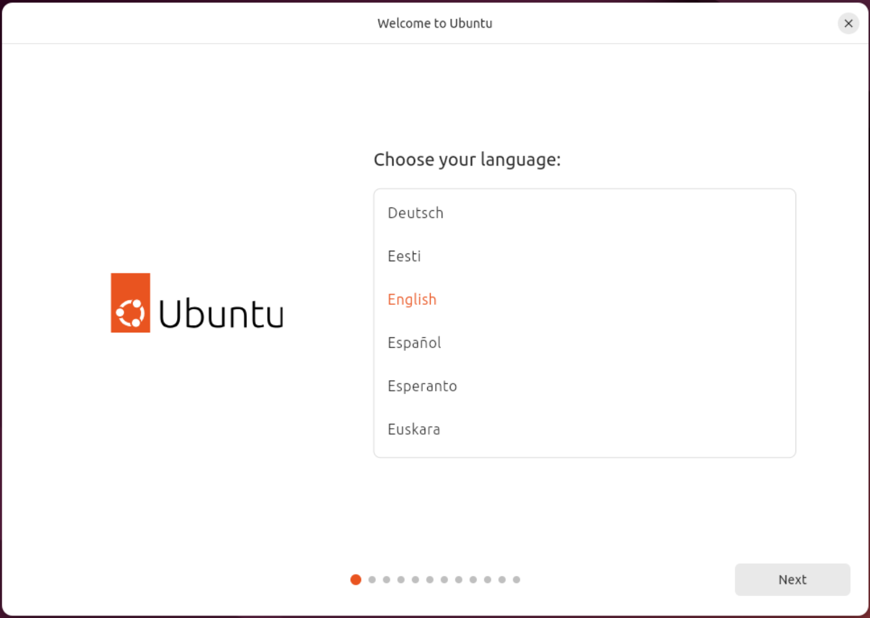Screen dimensions: 870x618
Task: Click the third page indicator dot
Action: pyautogui.click(x=387, y=580)
